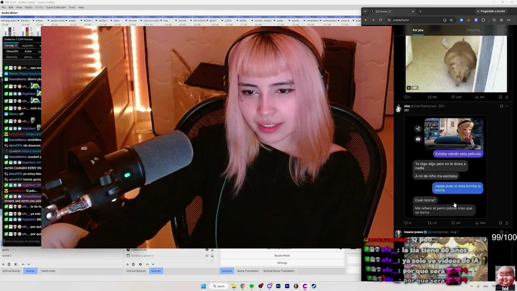Open OBS Settings button
Image resolution: width=517 pixels, height=291 pixels.
pos(282,263)
